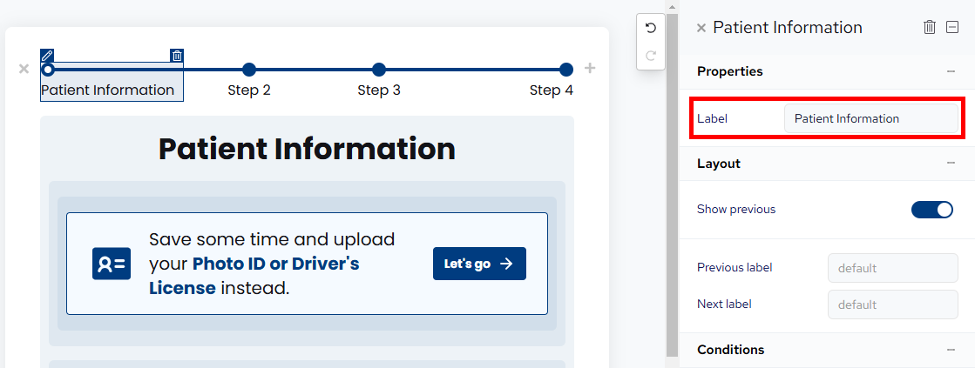The width and height of the screenshot is (975, 368).
Task: Click the Patient Information form heading
Action: [x=308, y=149]
